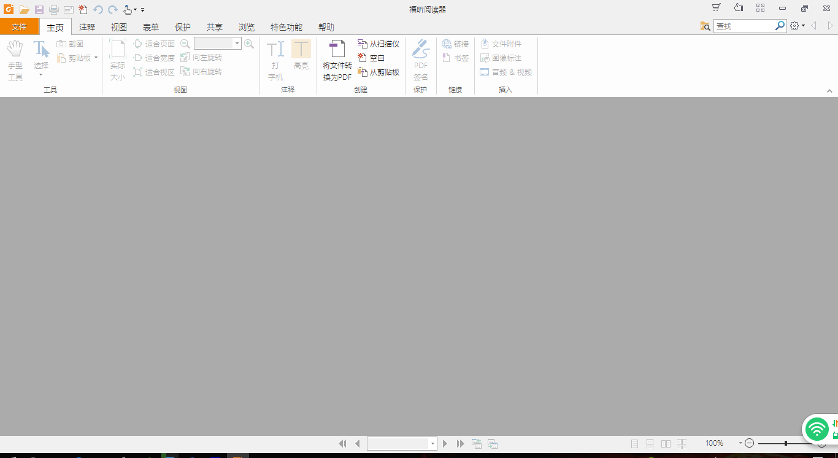
Task: Select the 打字机 typewriter tool
Action: point(275,60)
